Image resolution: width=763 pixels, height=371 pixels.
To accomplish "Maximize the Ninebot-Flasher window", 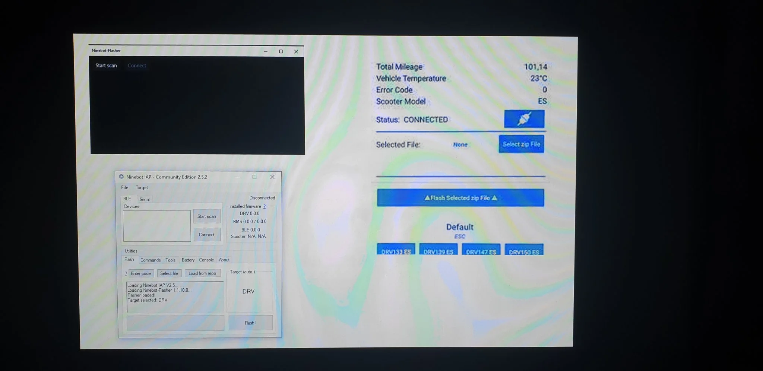I will [281, 51].
